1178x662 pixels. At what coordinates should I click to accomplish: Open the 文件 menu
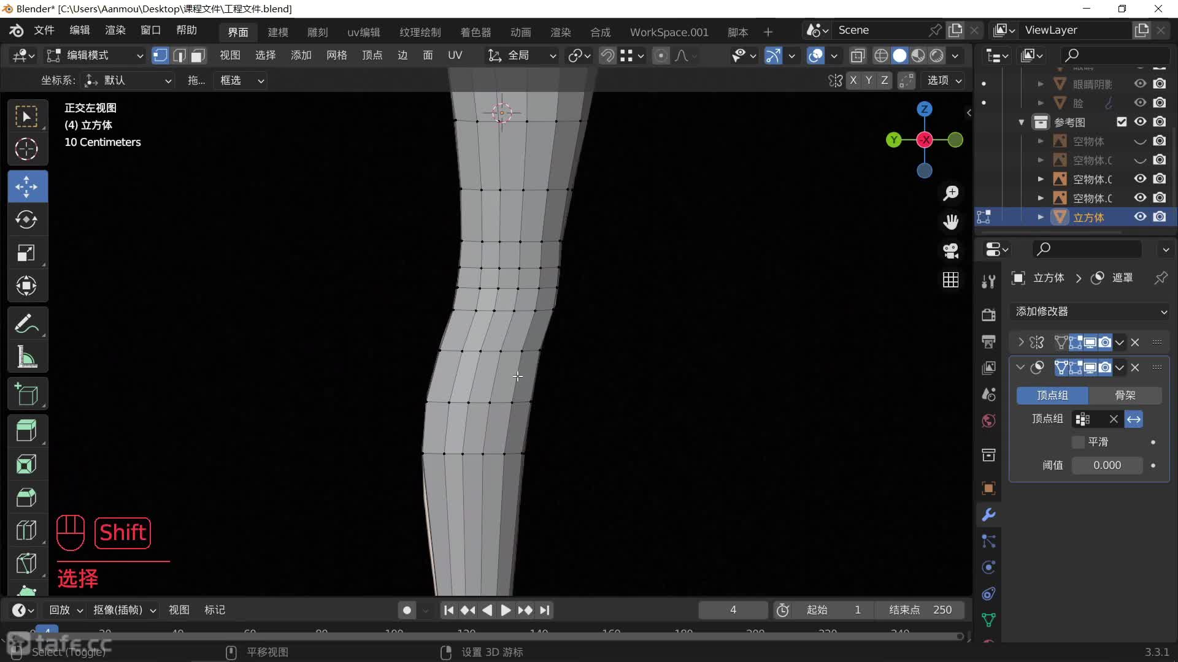[44, 30]
